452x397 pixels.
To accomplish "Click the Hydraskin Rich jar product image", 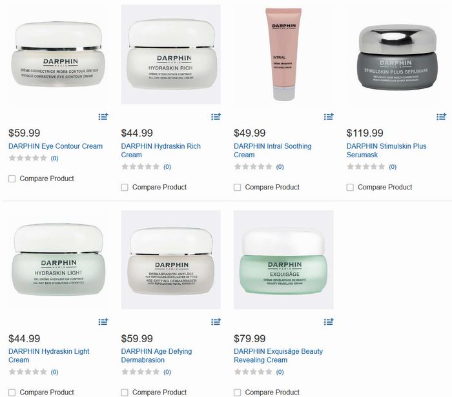I will click(171, 54).
